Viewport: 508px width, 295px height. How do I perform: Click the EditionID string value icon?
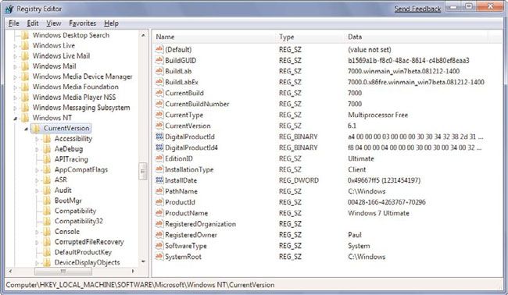coord(159,158)
